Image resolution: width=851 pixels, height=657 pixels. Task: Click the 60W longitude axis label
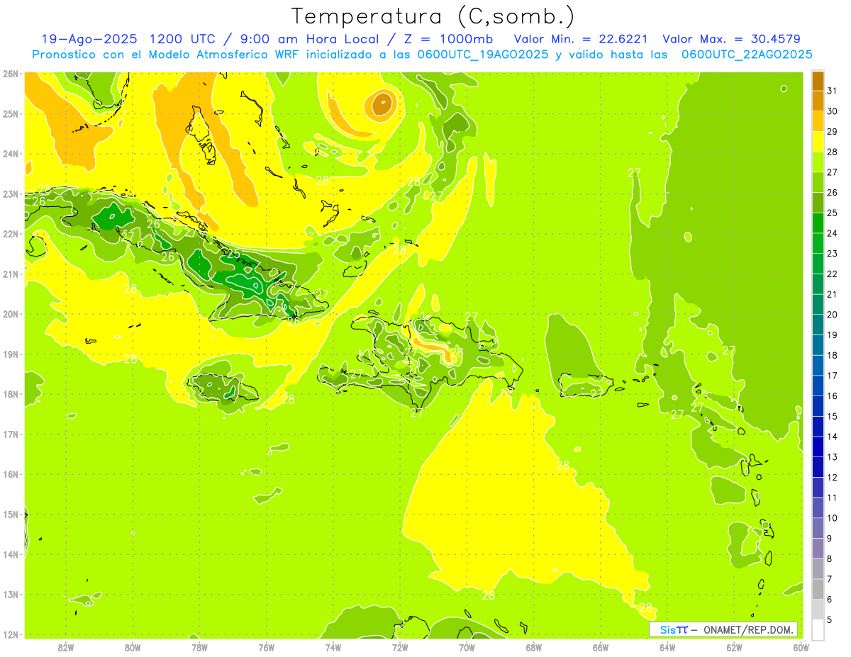click(x=801, y=647)
